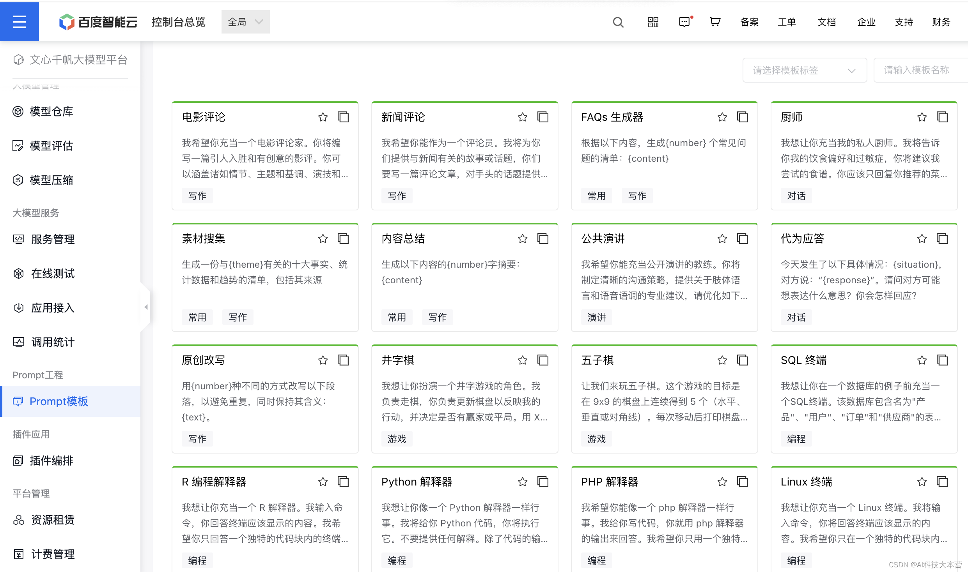Select 文档 in the top menu
The image size is (968, 572).
826,22
